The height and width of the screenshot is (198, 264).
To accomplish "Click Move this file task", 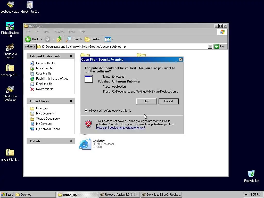I will tap(44, 68).
